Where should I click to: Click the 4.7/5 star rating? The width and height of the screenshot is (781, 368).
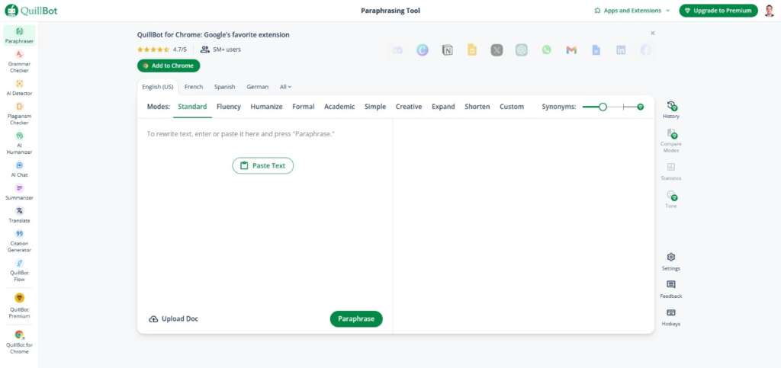point(162,50)
